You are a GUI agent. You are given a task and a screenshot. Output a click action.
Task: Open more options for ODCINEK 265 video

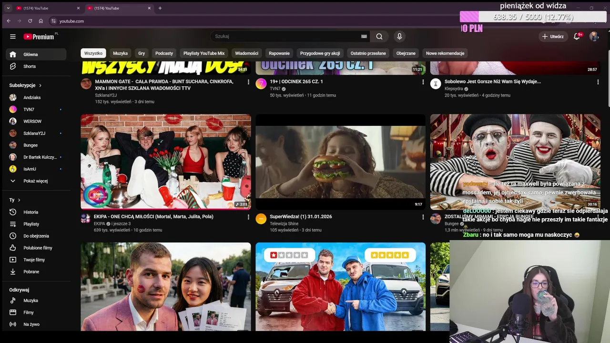coord(423,82)
